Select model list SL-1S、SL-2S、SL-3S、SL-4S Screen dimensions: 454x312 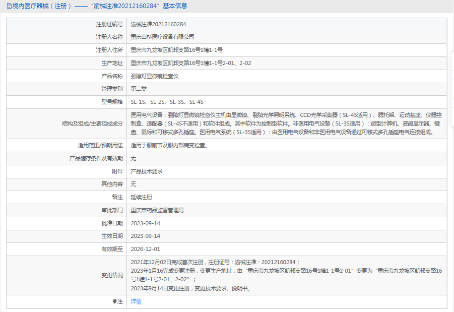[167, 102]
